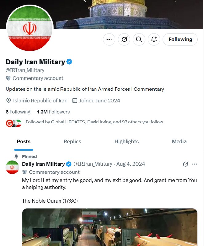Expand the pinned post's three-dot menu

[x=195, y=164]
